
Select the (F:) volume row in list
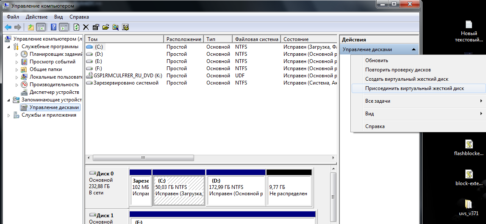point(211,68)
